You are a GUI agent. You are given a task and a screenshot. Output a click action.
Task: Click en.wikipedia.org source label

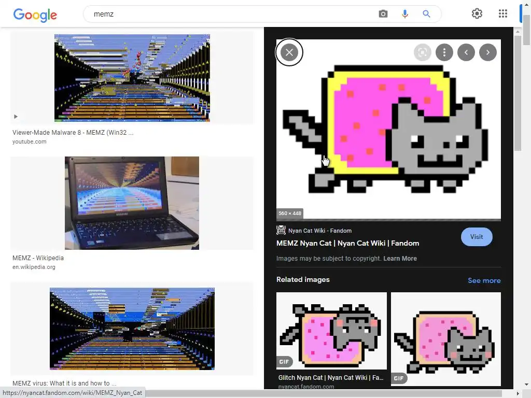(34, 267)
